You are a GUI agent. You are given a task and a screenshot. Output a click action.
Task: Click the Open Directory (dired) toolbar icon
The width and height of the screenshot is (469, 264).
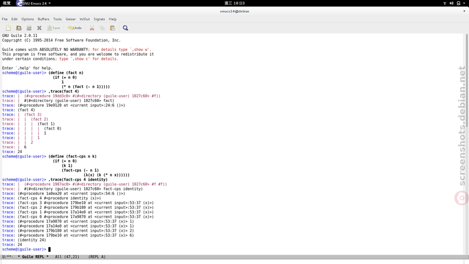(x=29, y=28)
